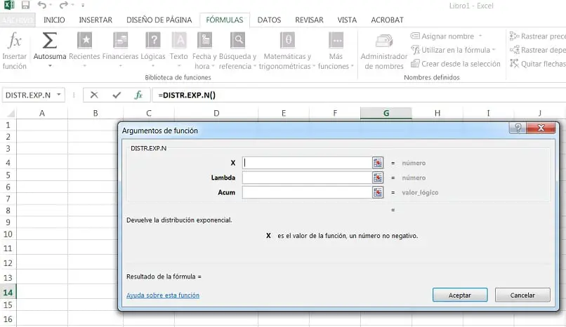Click Rastrear dependientes
This screenshot has width=566, height=327.
538,50
